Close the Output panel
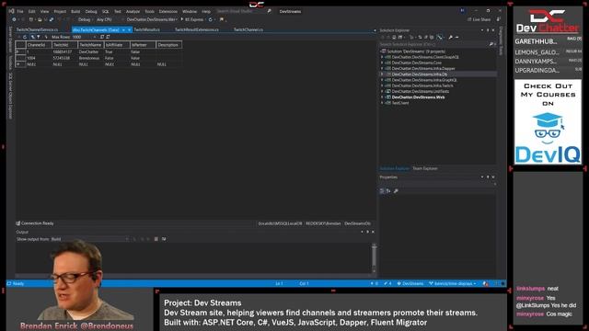This screenshot has width=589, height=331. click(x=373, y=232)
